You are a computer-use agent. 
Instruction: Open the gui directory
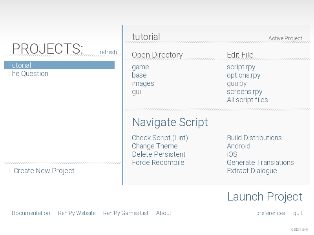click(x=136, y=92)
